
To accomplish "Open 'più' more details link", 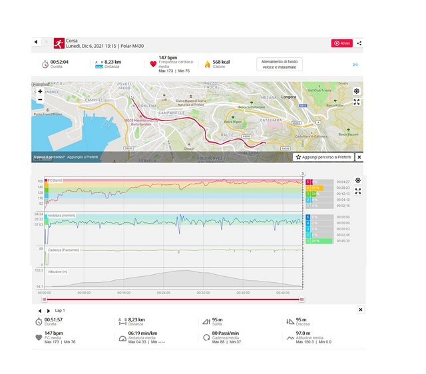I will click(355, 65).
